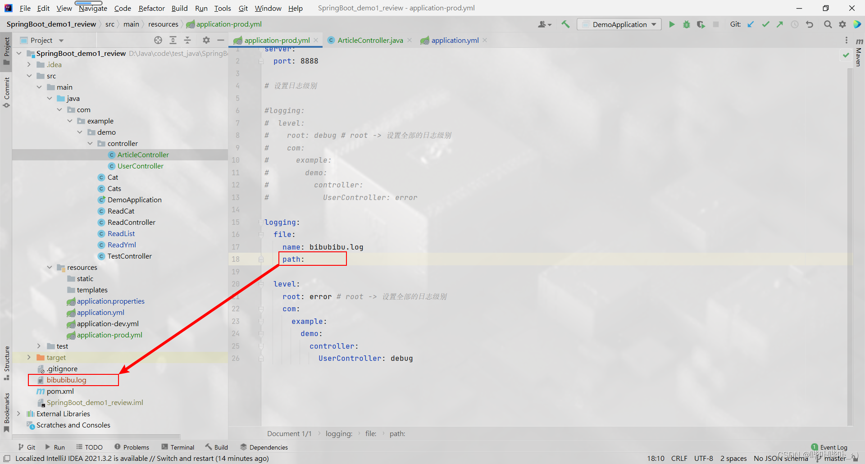
Task: Click the 2 spaces indent indicator
Action: coord(733,459)
